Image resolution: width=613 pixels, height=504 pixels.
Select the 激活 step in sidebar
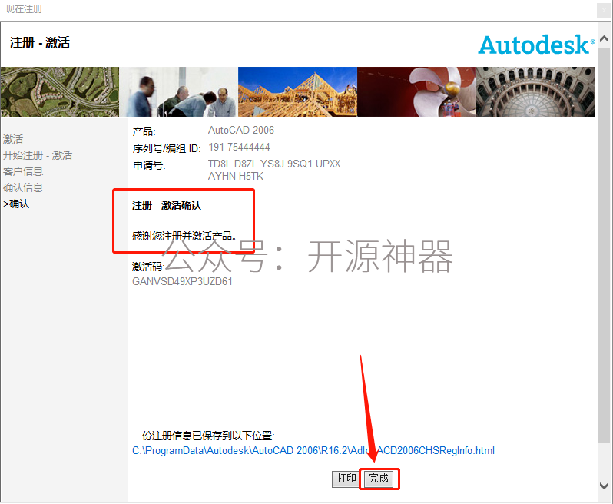pos(13,139)
